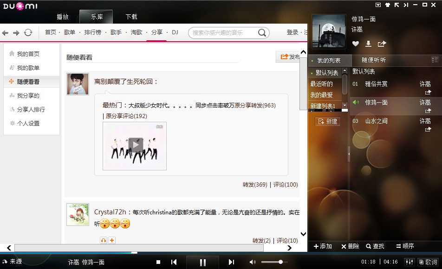
Task: Click the 来源 source icon
Action: 5,262
